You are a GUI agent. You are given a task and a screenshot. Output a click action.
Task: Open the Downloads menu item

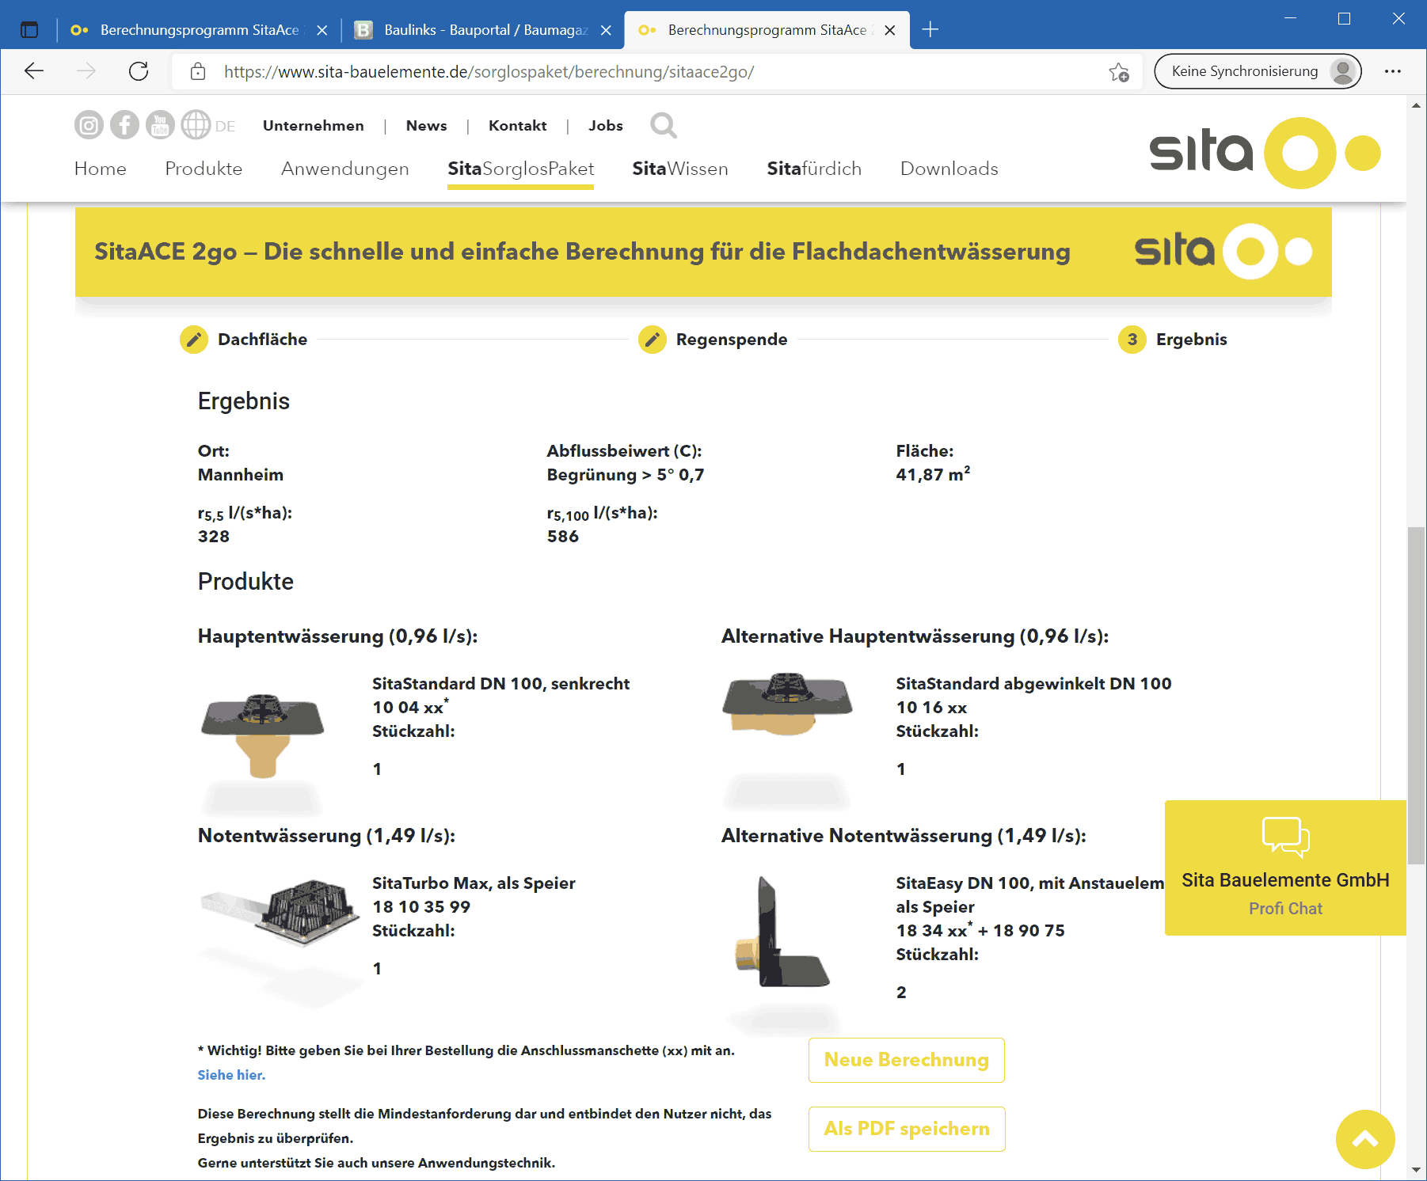[x=949, y=169]
